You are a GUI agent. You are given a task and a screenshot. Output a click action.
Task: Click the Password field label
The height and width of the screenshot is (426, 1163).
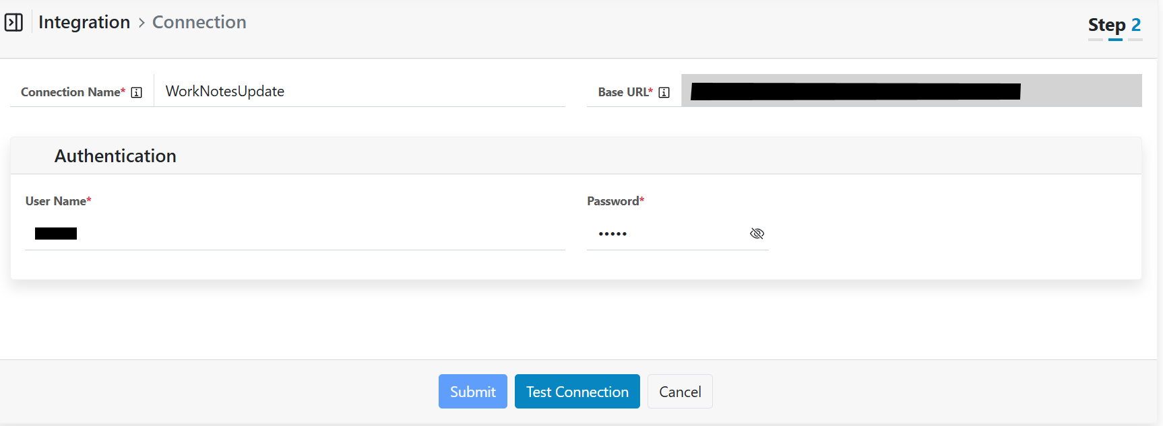615,201
